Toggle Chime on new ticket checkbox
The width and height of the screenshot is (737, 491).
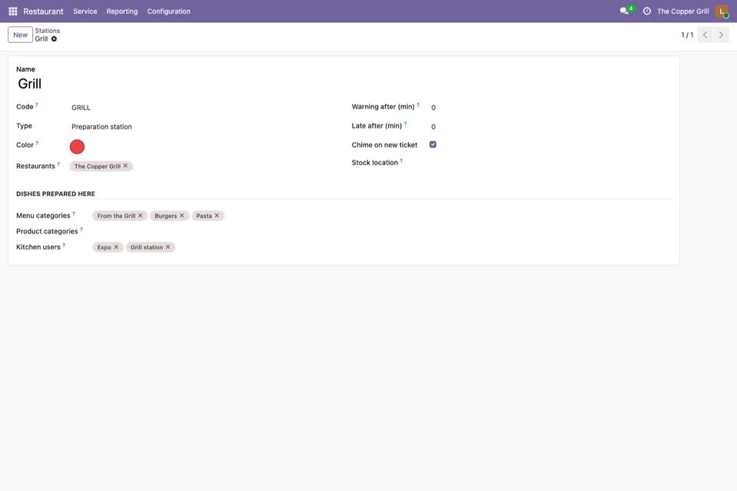click(433, 144)
